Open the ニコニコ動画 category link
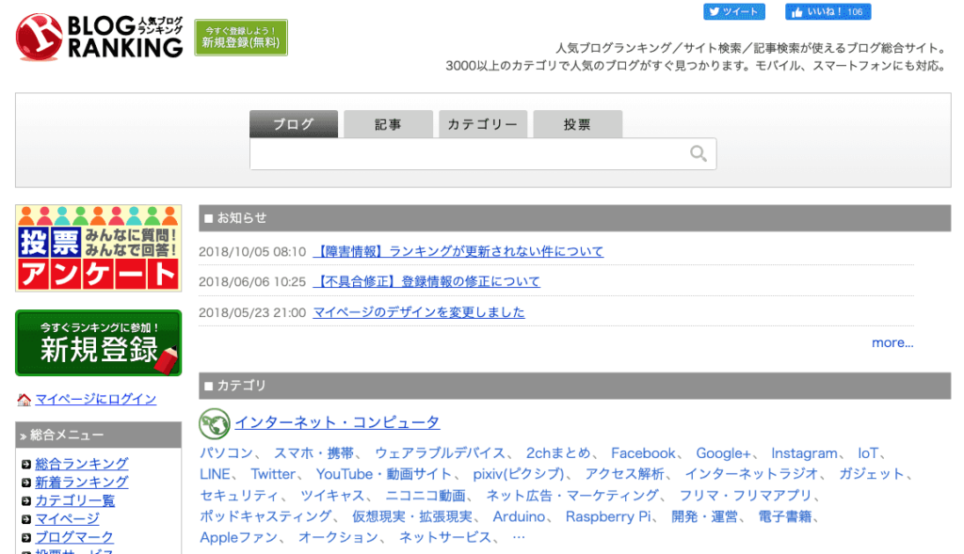 [426, 495]
